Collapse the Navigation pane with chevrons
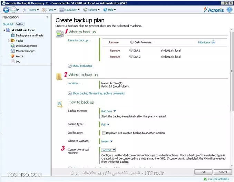 [x=47, y=17]
